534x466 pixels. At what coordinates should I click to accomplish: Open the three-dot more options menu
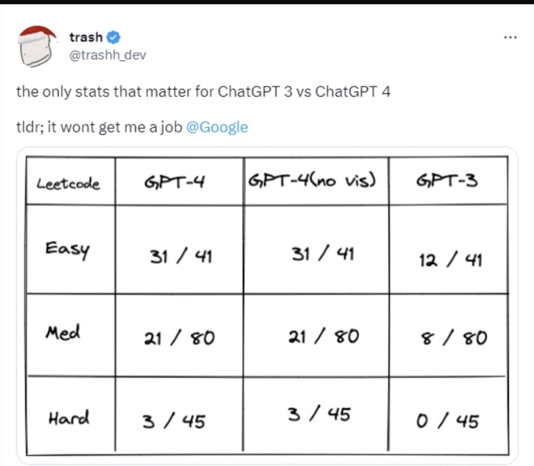click(x=510, y=38)
